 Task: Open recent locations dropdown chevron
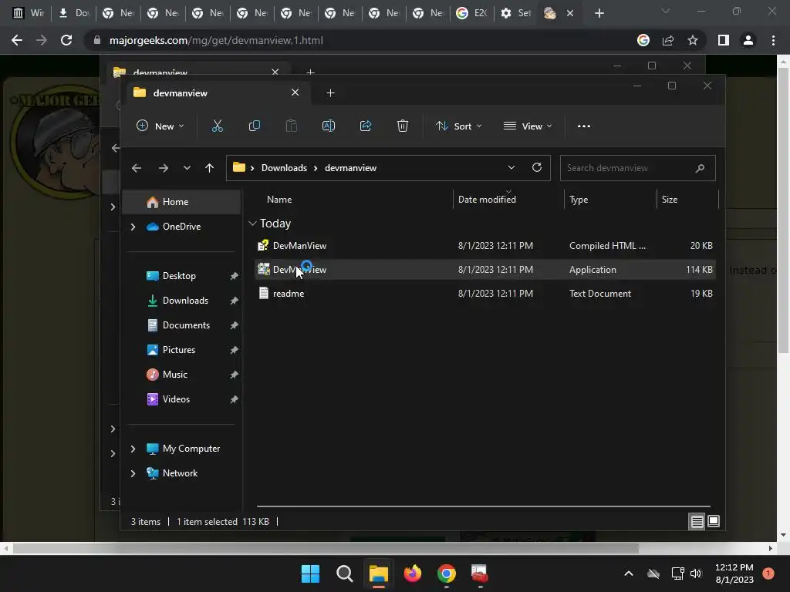pyautogui.click(x=187, y=168)
